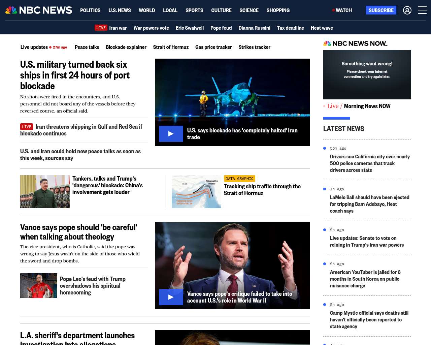Open the Culture section
Image resolution: width=431 pixels, height=345 pixels.
pos(221,10)
